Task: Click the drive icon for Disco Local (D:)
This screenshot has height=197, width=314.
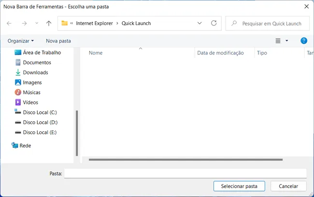Action: (18, 122)
